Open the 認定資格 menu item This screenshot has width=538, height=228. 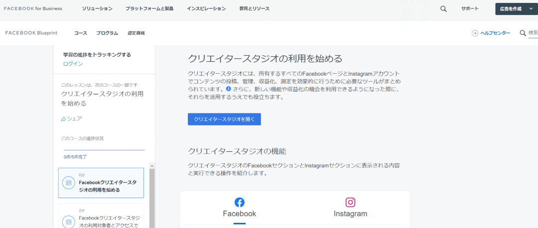click(136, 33)
